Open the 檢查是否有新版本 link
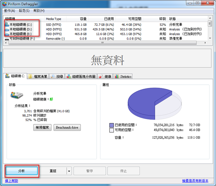This screenshot has height=186, width=216. (x=195, y=181)
